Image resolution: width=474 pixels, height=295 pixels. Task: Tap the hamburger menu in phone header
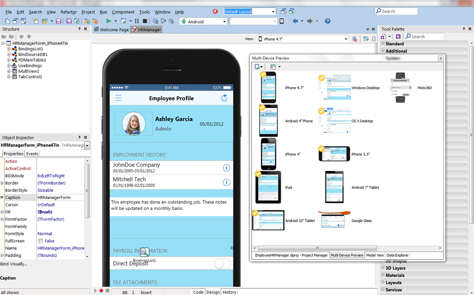click(119, 98)
